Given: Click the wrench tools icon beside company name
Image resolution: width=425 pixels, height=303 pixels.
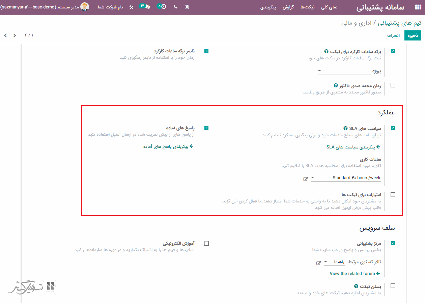Looking at the screenshot, I should [131, 7].
